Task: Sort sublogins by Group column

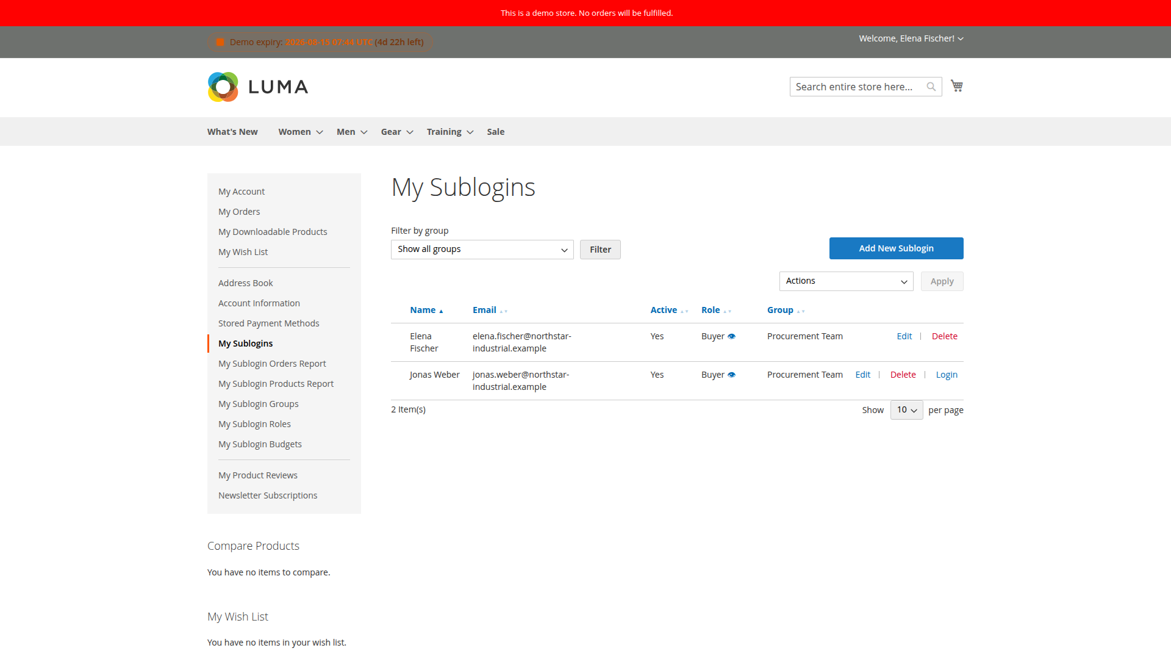Action: (786, 310)
